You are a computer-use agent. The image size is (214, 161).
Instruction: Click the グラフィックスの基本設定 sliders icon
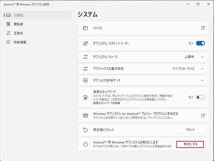[x=86, y=69]
